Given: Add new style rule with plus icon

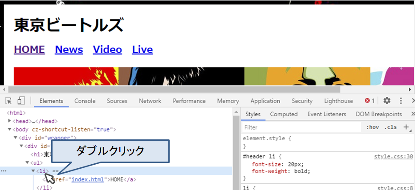Looking at the screenshot, I should tap(406, 127).
